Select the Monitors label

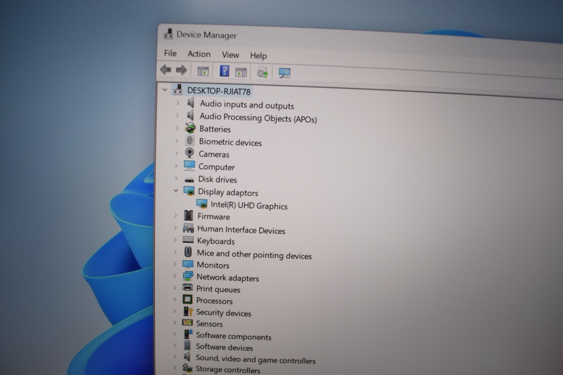coord(213,265)
